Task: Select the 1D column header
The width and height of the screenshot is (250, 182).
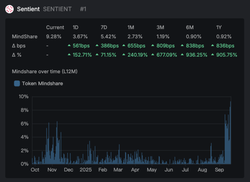Action: pyautogui.click(x=76, y=27)
